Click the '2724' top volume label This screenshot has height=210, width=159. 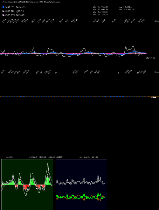pos(4,21)
